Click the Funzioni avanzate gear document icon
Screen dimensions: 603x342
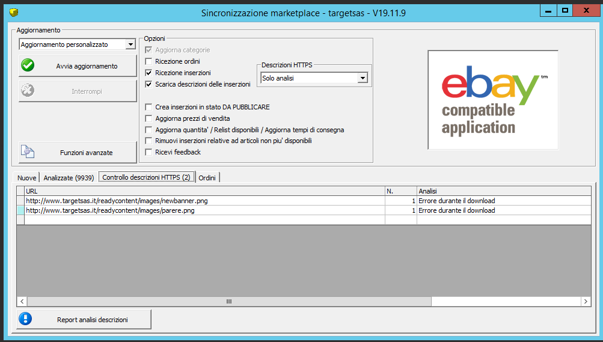click(28, 151)
